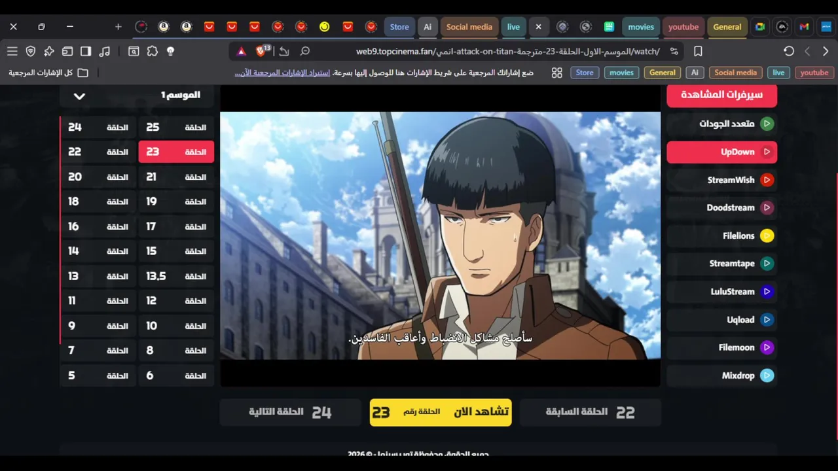Viewport: 838px width, 471px height.
Task: Switch to the yellow smiley face tab
Action: point(325,27)
